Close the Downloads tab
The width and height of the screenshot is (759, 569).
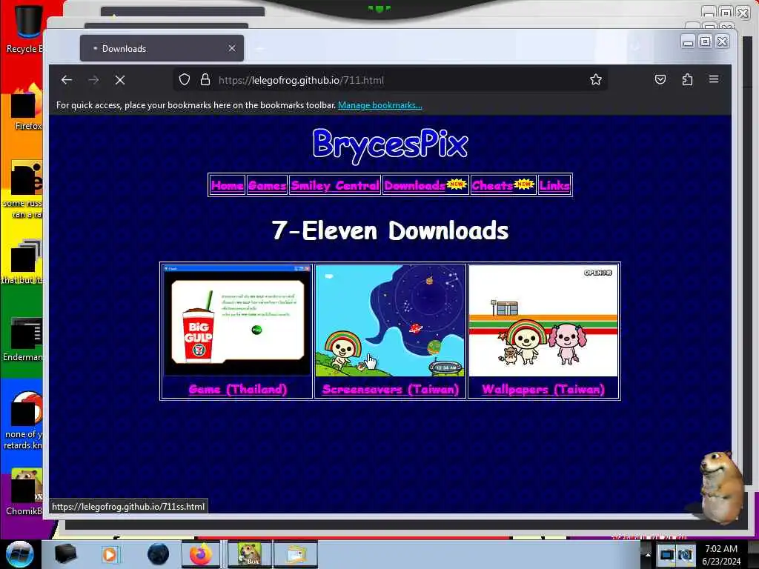coord(232,48)
